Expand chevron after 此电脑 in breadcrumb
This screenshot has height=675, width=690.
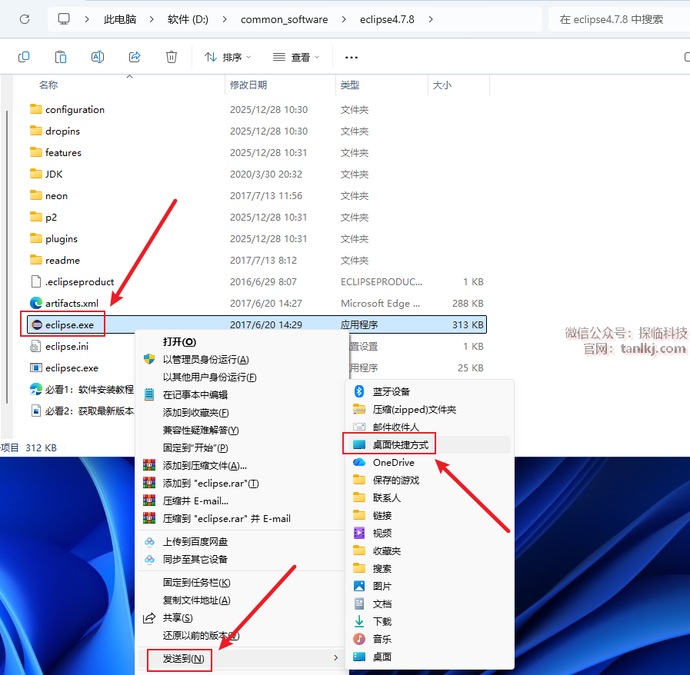152,19
